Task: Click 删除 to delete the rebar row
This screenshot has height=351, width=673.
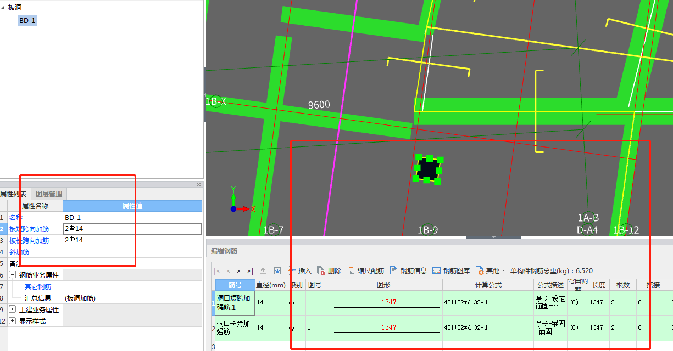Action: pyautogui.click(x=329, y=270)
